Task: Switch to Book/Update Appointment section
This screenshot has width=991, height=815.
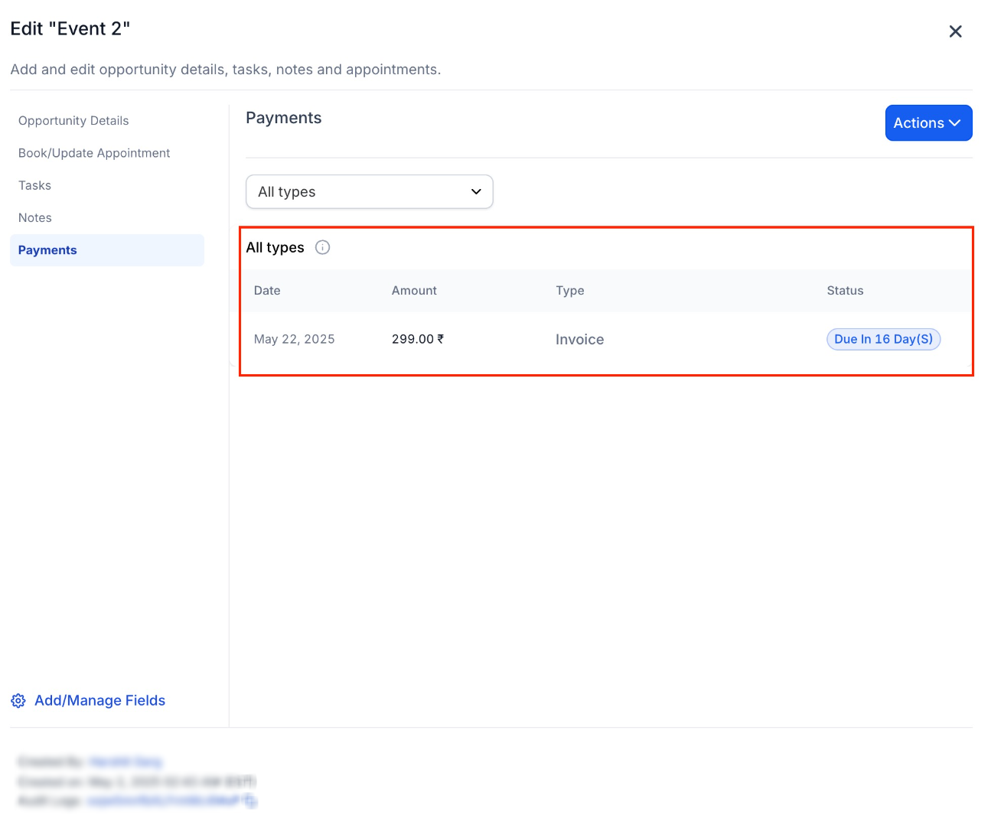Action: (94, 153)
